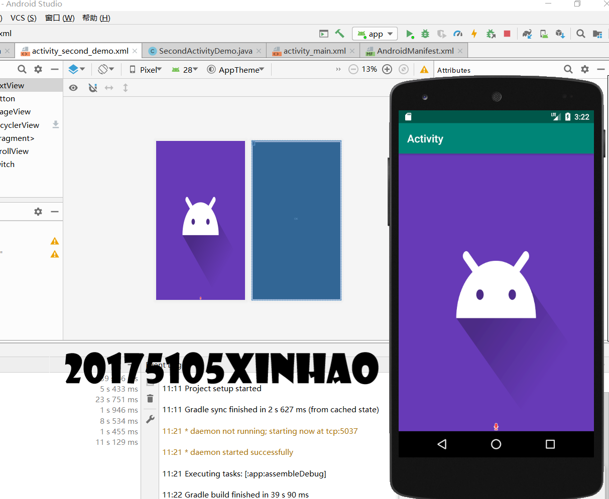Click the vertical expand arrows icon
The width and height of the screenshot is (609, 499).
click(x=126, y=88)
